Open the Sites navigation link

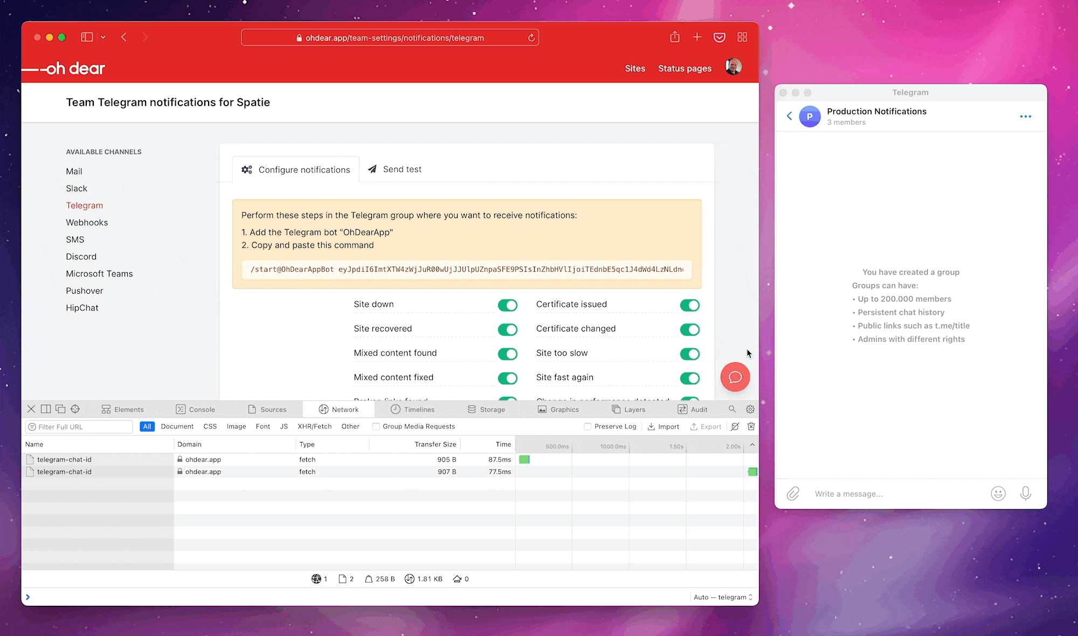tap(635, 68)
